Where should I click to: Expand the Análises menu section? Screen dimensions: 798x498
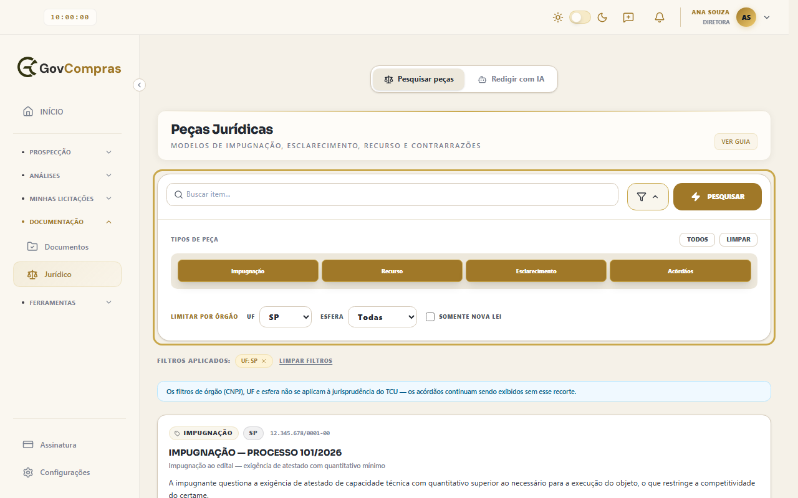point(67,176)
